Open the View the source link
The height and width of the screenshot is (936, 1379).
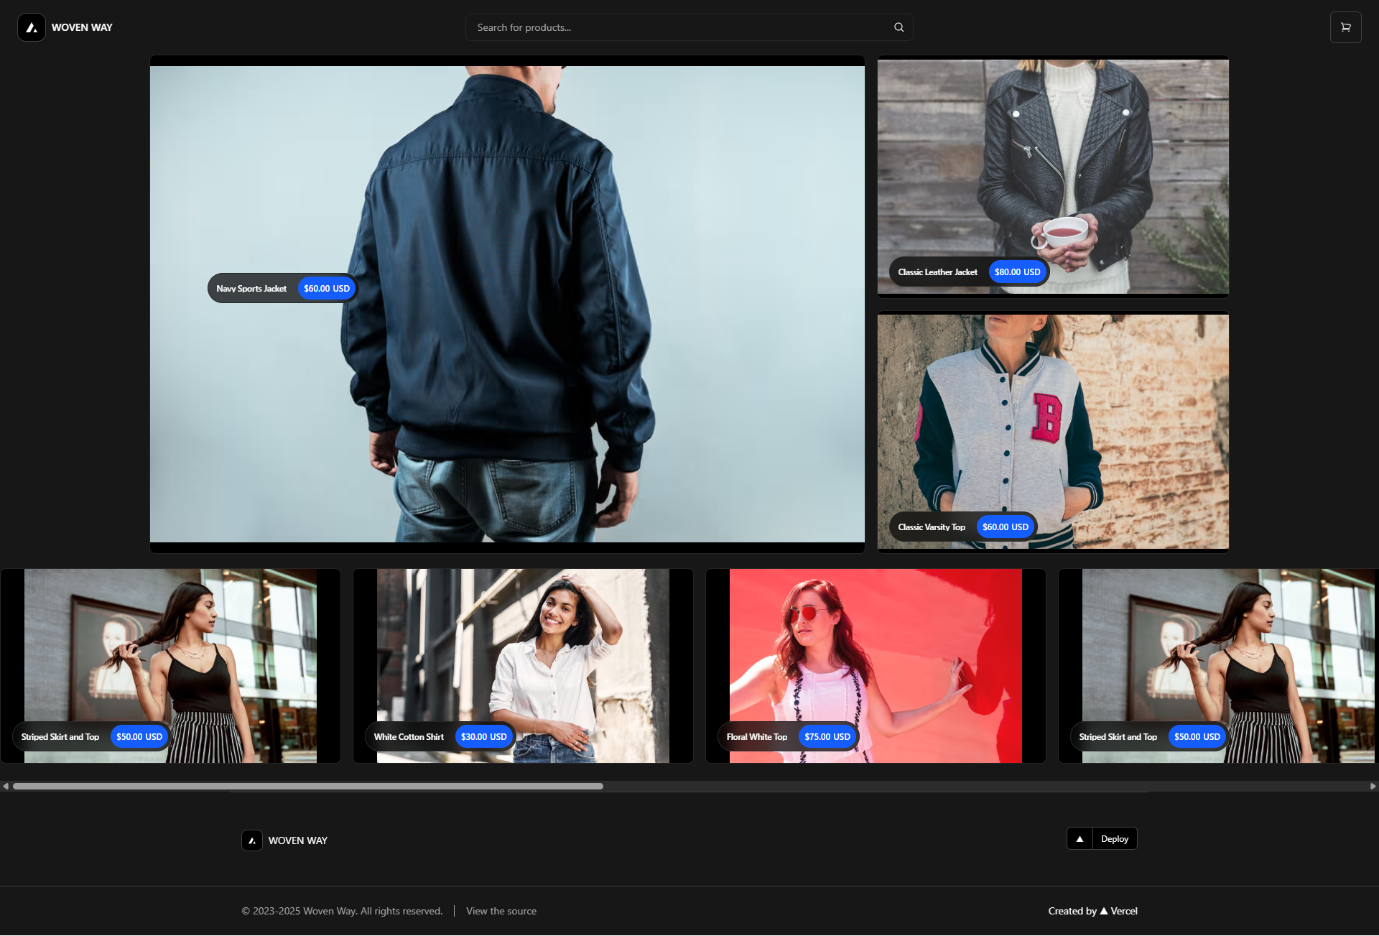pyautogui.click(x=501, y=911)
